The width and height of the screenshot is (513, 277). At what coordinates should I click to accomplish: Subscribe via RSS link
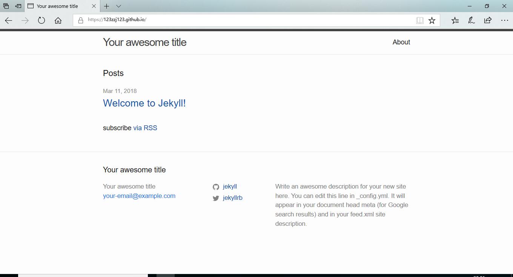click(145, 128)
